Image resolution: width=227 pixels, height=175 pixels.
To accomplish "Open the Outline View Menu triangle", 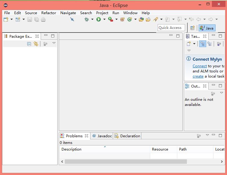I will click(222, 93).
